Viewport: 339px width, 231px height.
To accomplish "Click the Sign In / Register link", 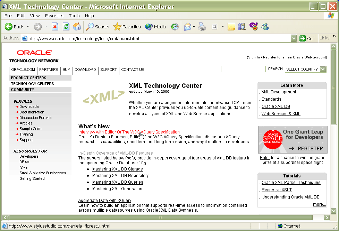I will click(287, 57).
